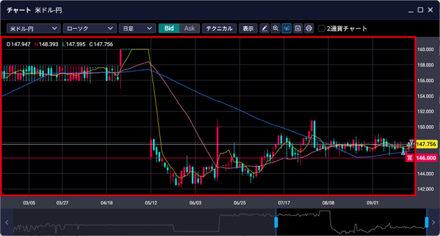Expand the 日足 timeframe dropdown

tap(137, 28)
